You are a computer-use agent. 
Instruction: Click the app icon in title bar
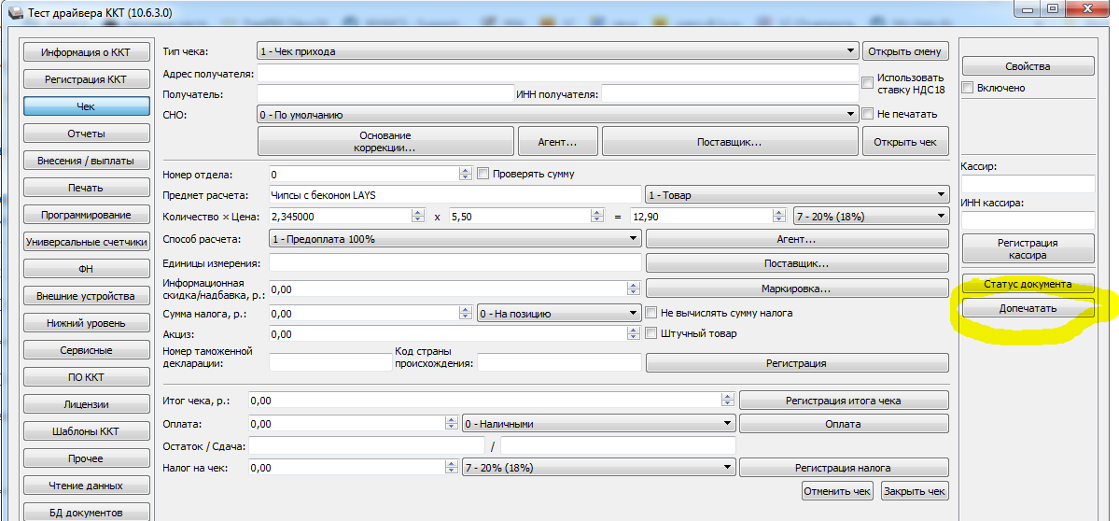coord(14,10)
